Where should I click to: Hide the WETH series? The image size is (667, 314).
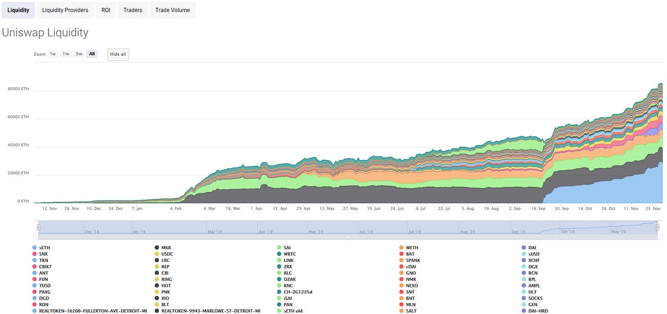coord(409,247)
